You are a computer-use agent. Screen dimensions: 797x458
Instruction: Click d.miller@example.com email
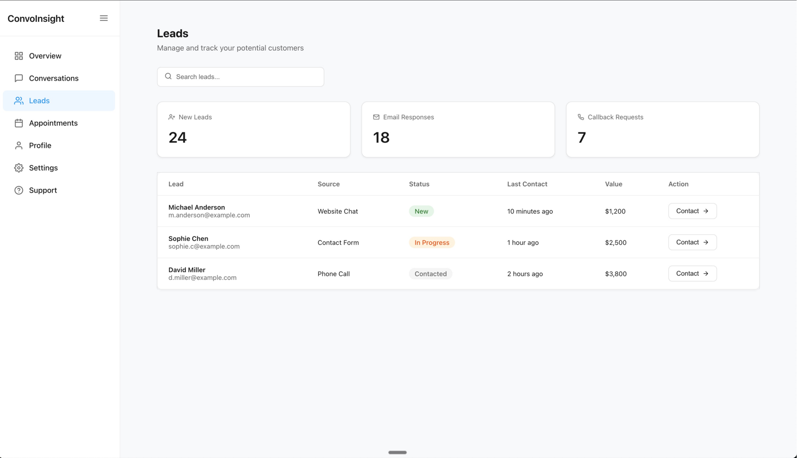point(202,278)
